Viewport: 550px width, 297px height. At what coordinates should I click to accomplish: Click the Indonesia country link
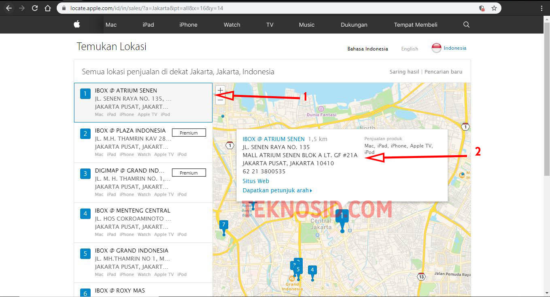point(455,48)
